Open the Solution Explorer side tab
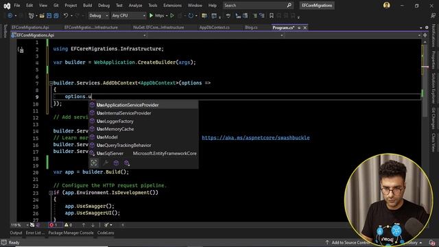Image resolution: width=439 pixels, height=247 pixels. [434, 89]
